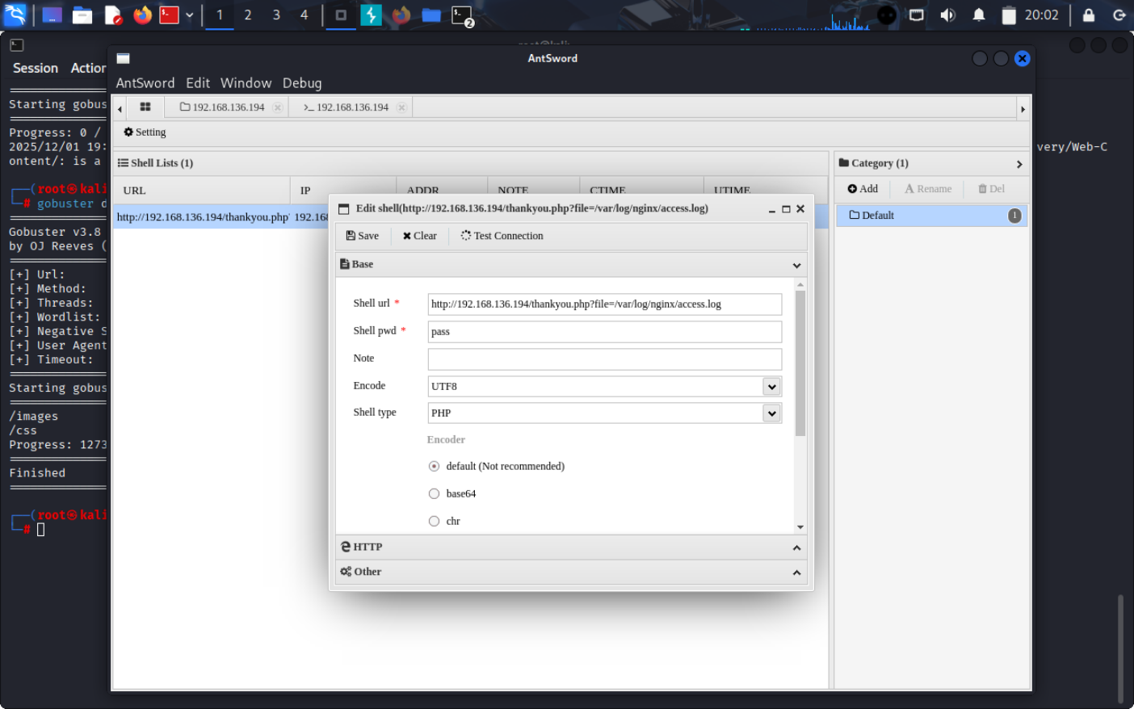
Task: Select the base64 encoder radio button
Action: point(434,494)
